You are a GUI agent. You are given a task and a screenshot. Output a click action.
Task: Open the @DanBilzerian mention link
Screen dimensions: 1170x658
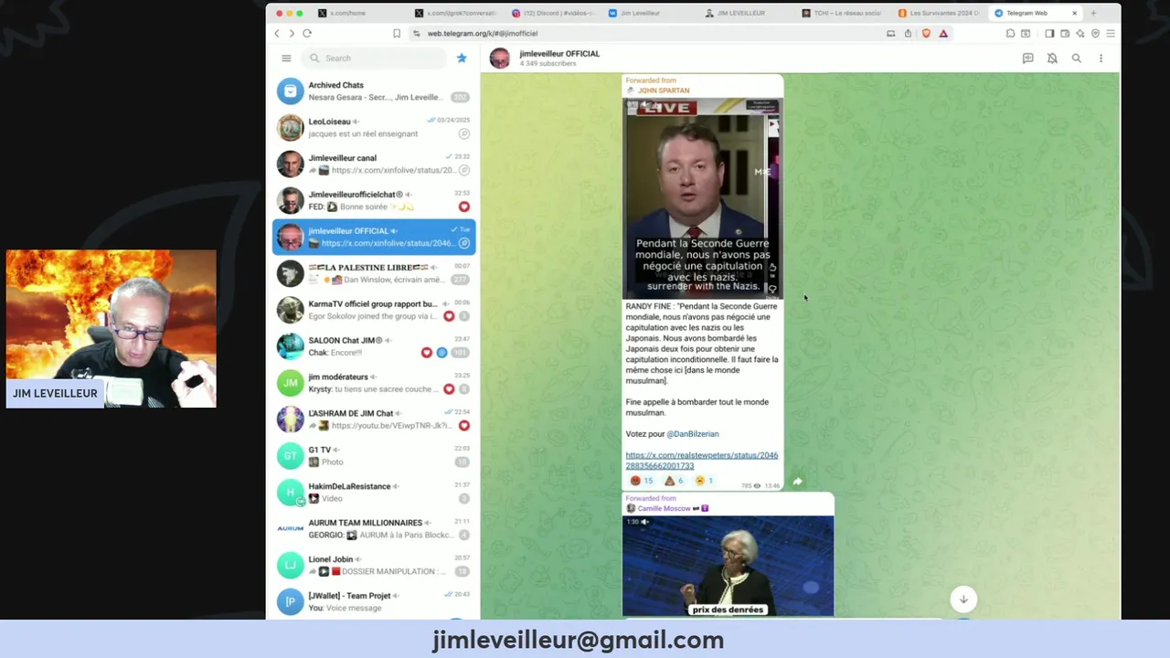click(x=693, y=434)
